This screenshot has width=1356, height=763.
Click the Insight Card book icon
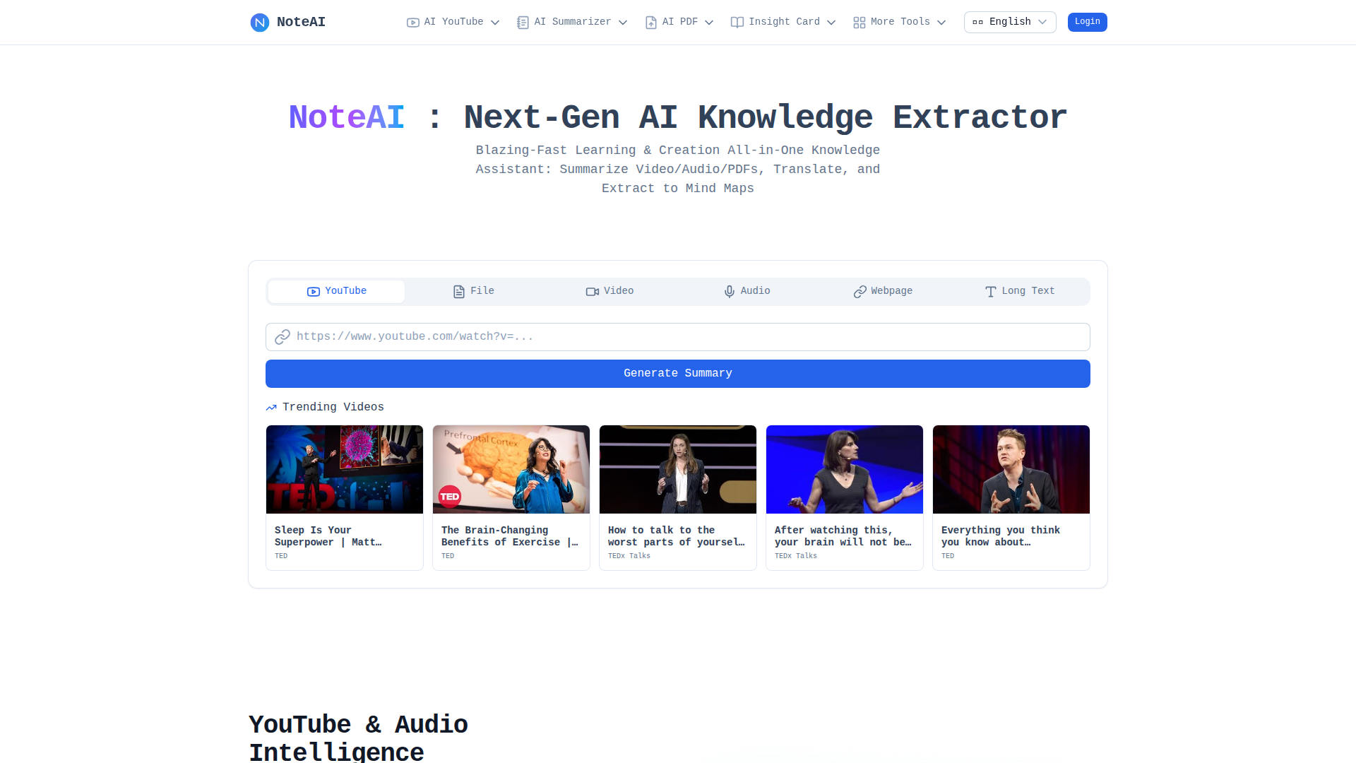coord(737,23)
